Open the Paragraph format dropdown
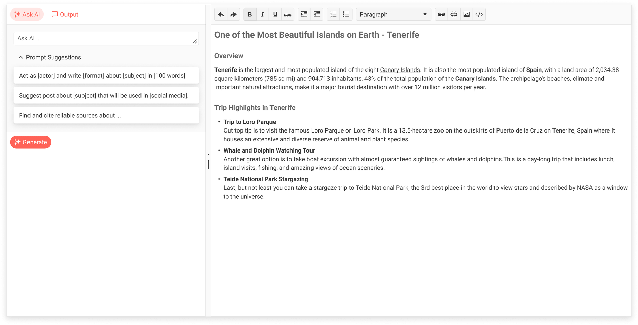This screenshot has width=638, height=325. pyautogui.click(x=393, y=14)
